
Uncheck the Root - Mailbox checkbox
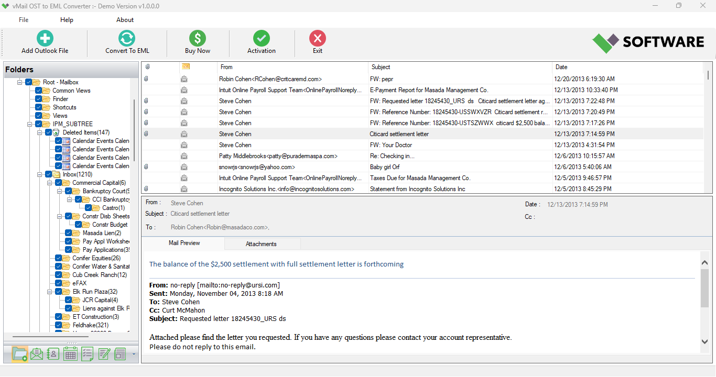point(28,82)
